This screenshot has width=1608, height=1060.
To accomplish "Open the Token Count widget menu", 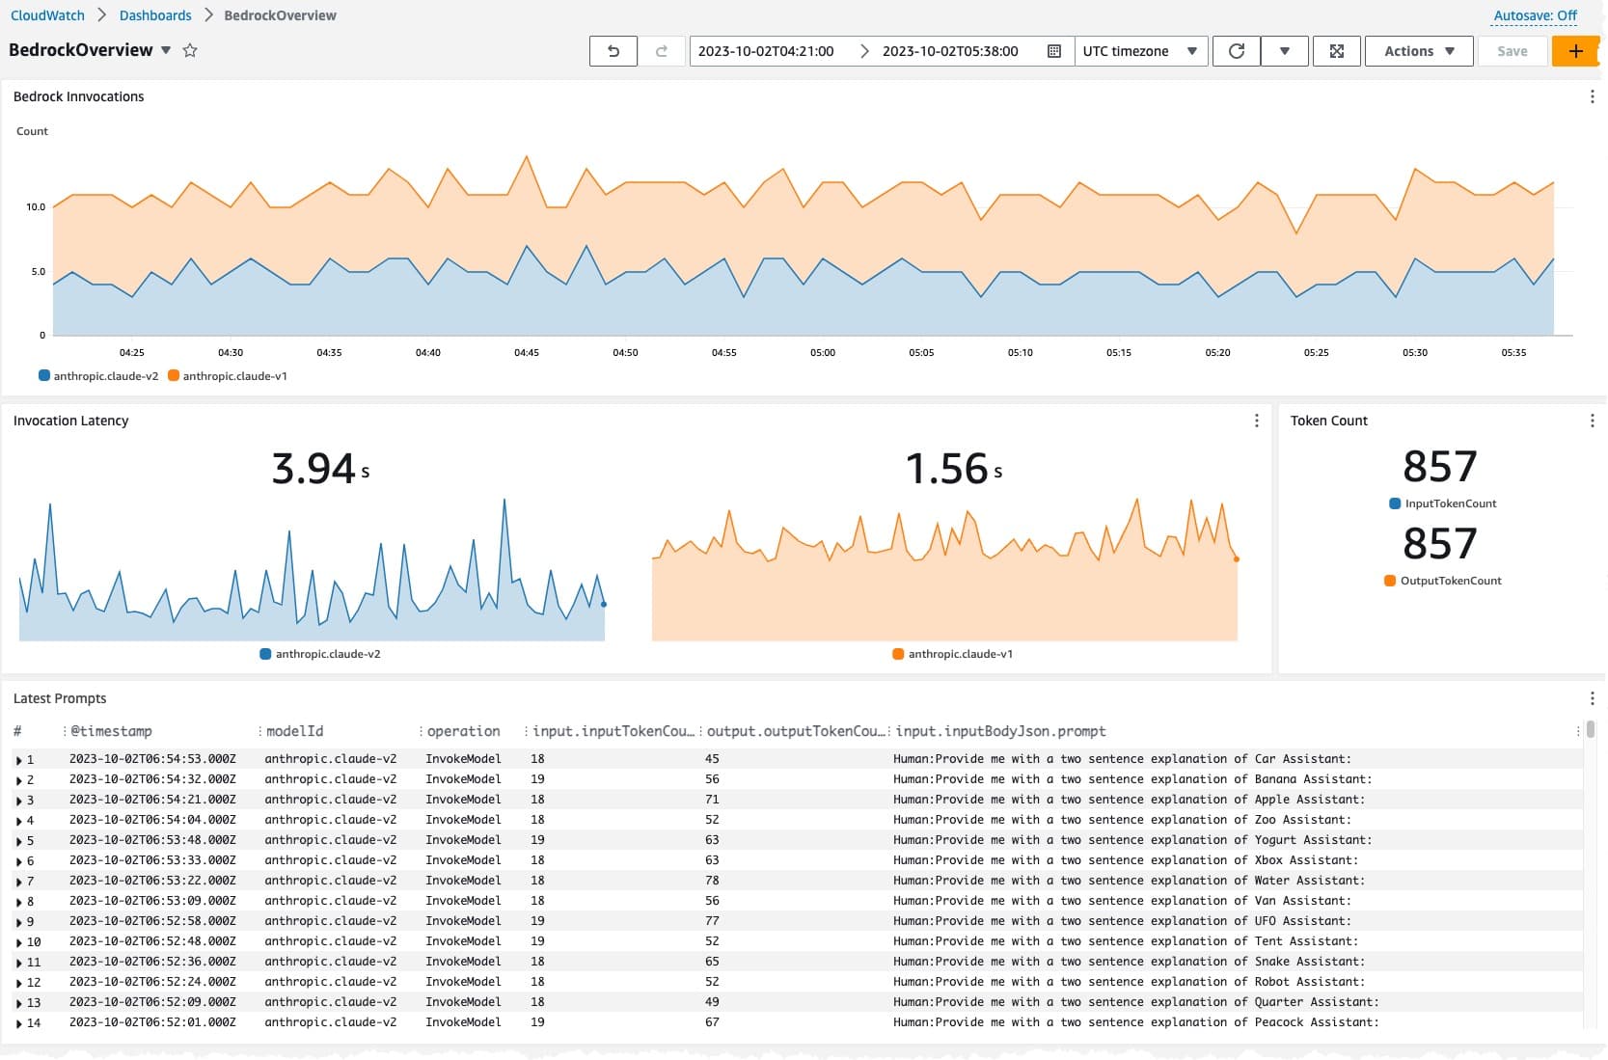I will (x=1592, y=421).
